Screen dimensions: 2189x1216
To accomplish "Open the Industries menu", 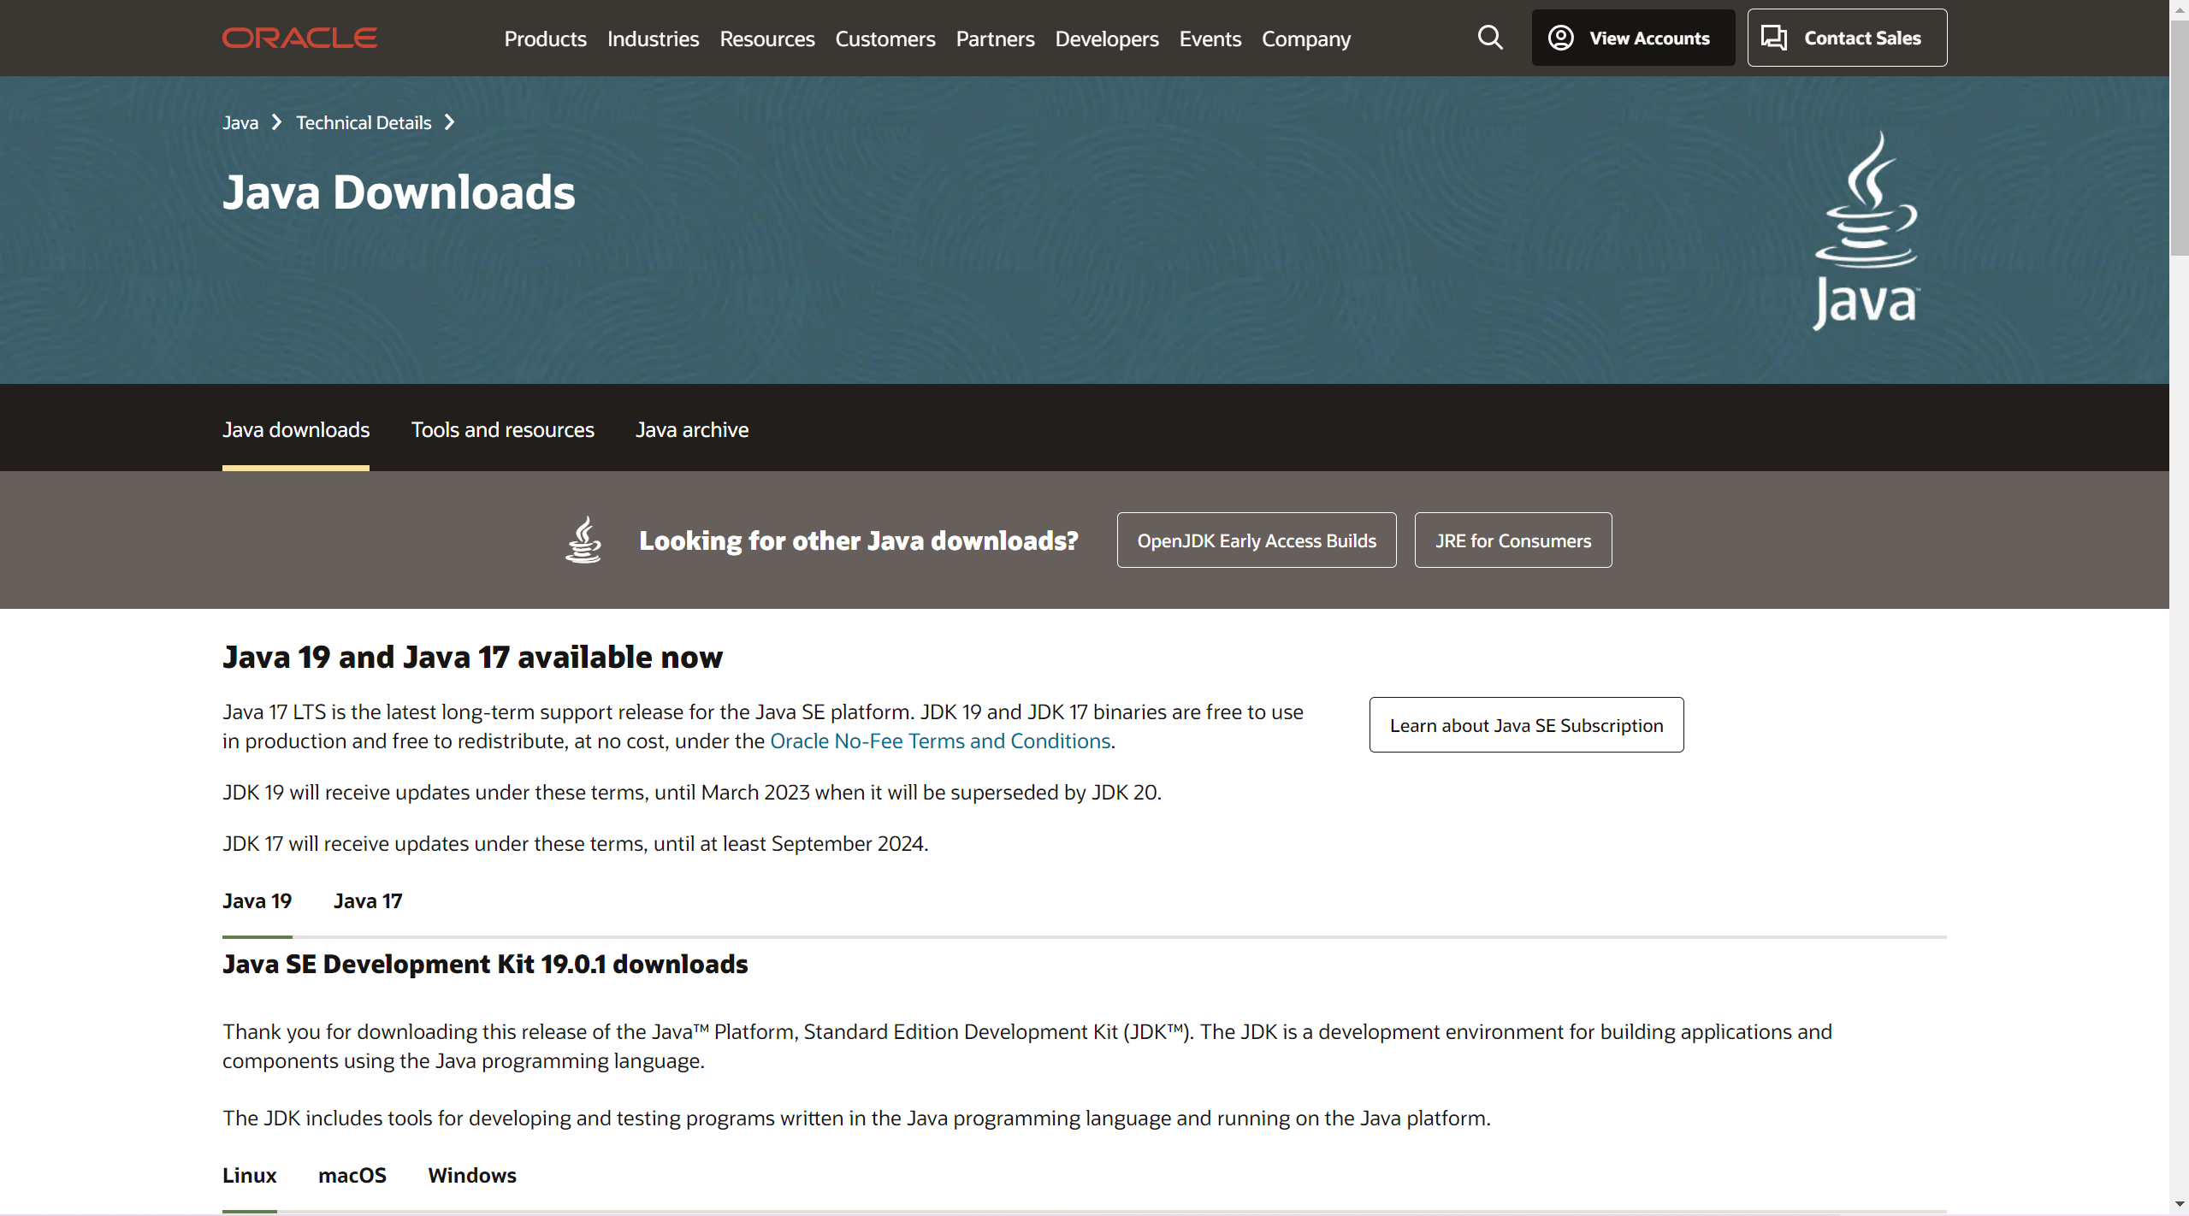I will pos(653,38).
